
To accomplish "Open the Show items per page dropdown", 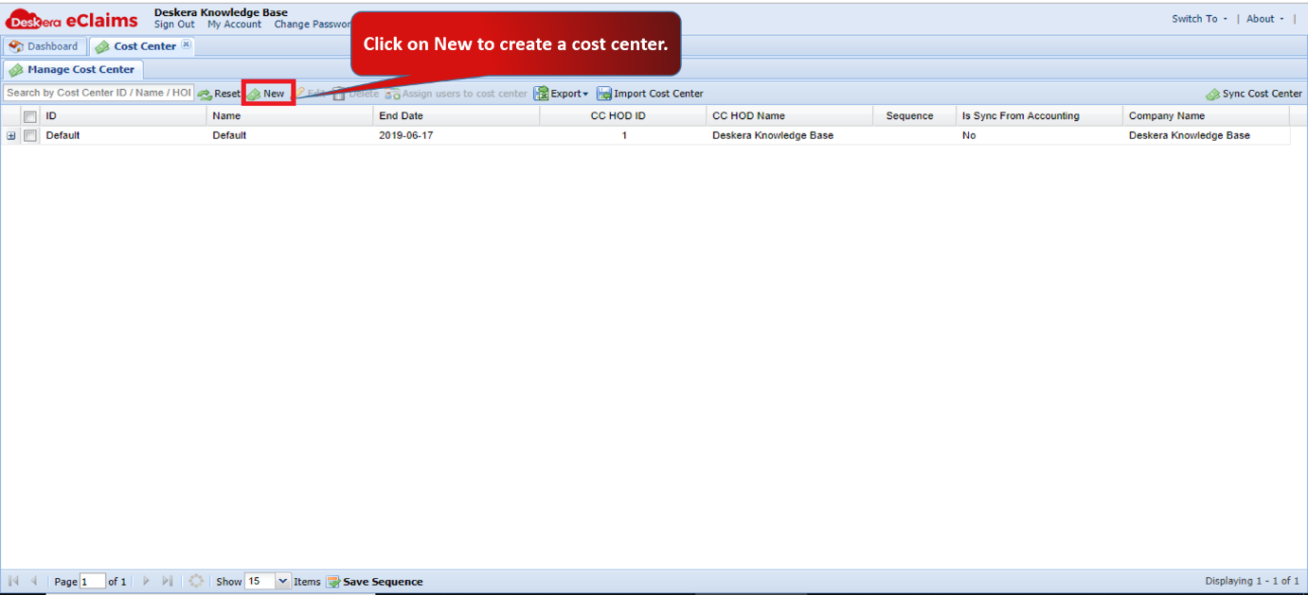I will coord(282,581).
